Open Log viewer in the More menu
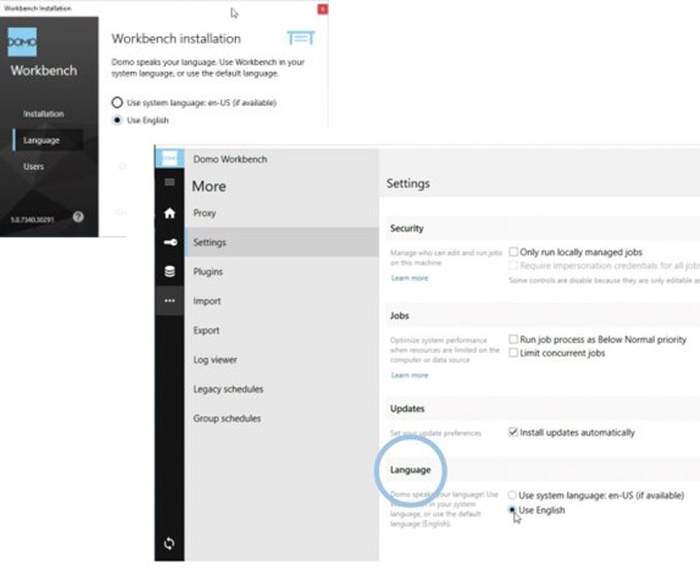700x572 pixels. pyautogui.click(x=282, y=360)
